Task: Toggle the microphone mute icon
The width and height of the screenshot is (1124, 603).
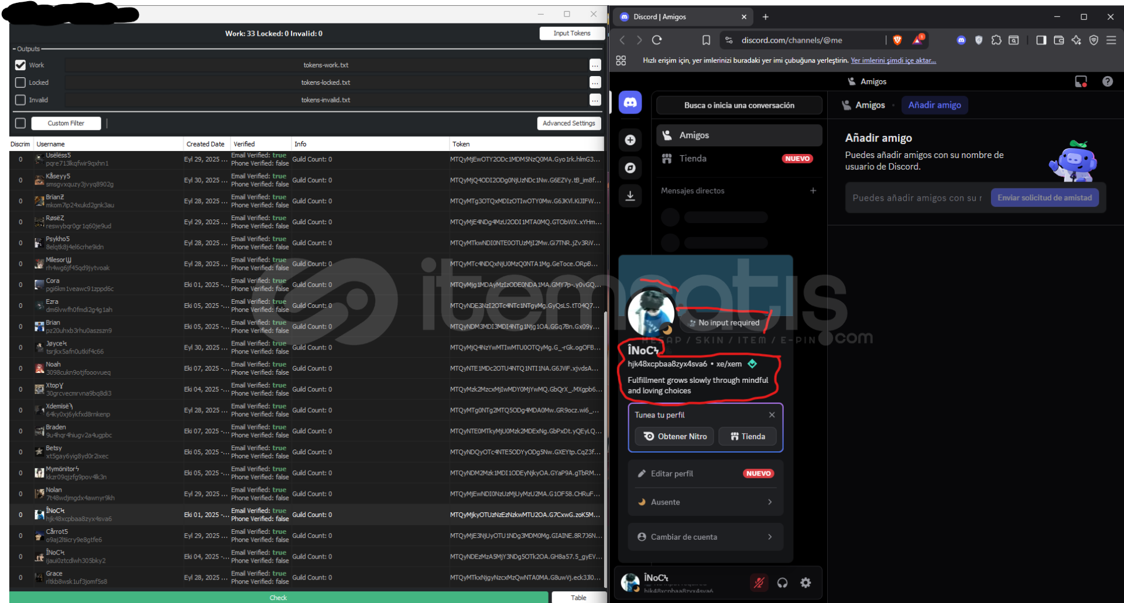Action: point(759,583)
